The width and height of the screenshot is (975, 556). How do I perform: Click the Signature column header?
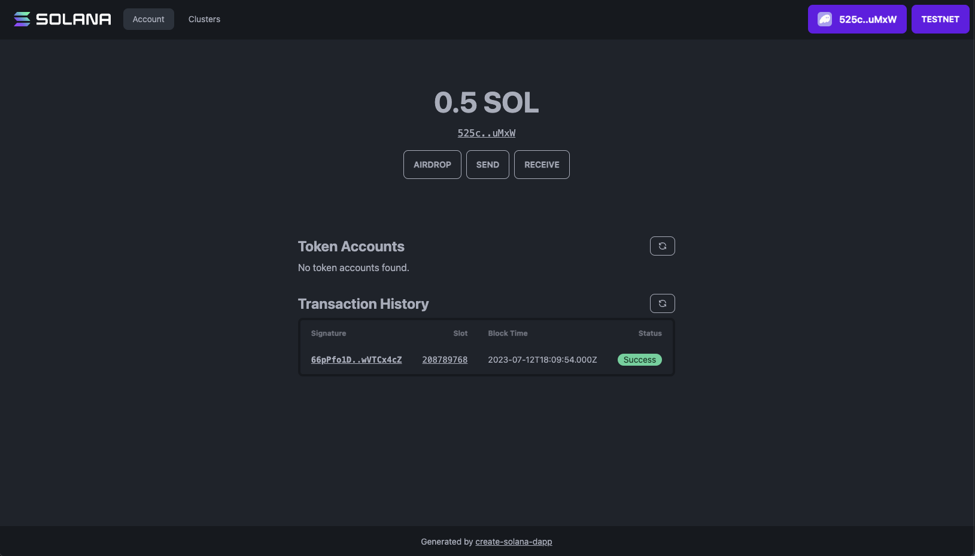[x=328, y=333]
